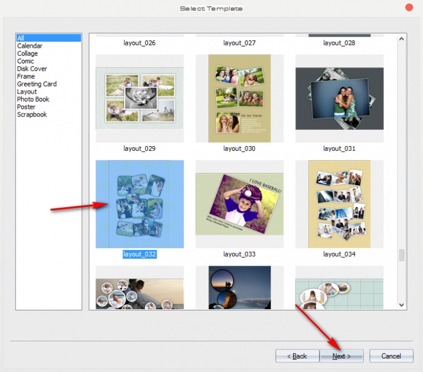Click the highlighted layout_032 thumbnail

coord(140,204)
